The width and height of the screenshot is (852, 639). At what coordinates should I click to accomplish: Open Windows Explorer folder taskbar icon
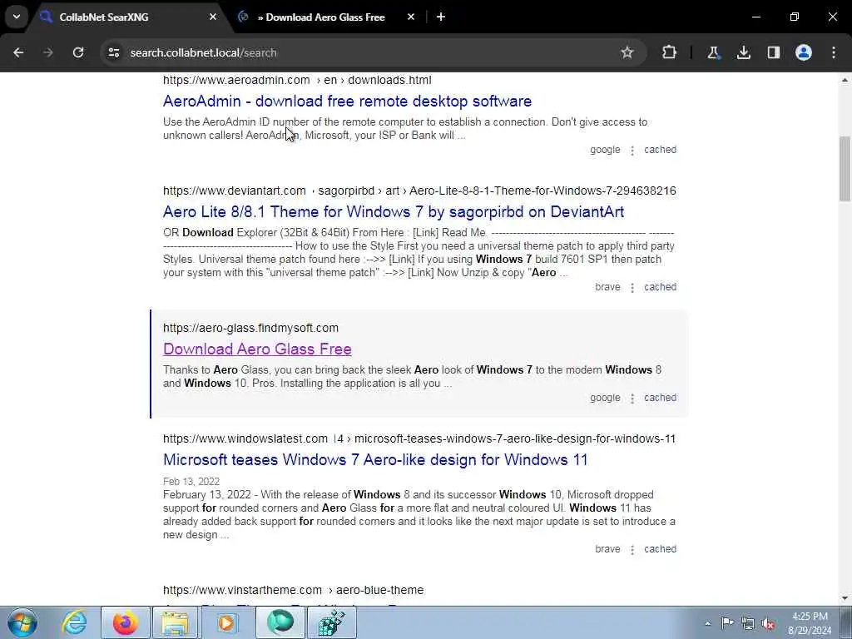point(175,622)
